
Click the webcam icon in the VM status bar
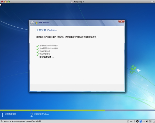(128, 121)
